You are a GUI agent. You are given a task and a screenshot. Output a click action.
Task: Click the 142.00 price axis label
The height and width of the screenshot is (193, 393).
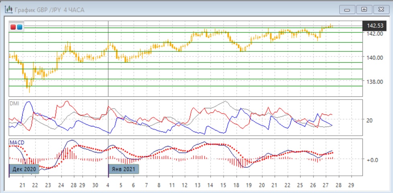pos(376,34)
